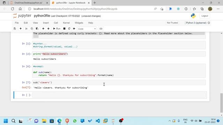The width and height of the screenshot is (223, 125).
Task: Select the #syntax comment cell
Action: point(119,45)
